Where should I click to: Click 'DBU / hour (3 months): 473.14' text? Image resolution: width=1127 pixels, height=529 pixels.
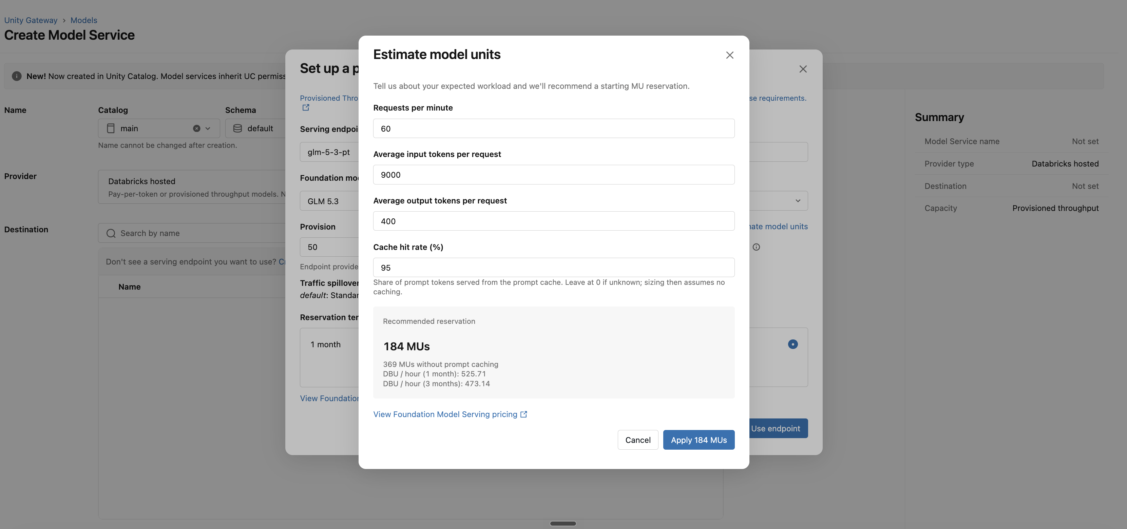pos(436,384)
